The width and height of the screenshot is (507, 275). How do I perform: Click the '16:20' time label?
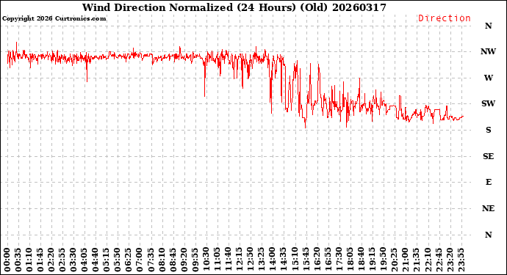317,260
